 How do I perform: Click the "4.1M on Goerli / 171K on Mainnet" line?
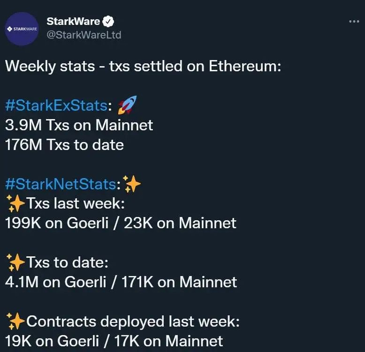click(x=121, y=282)
